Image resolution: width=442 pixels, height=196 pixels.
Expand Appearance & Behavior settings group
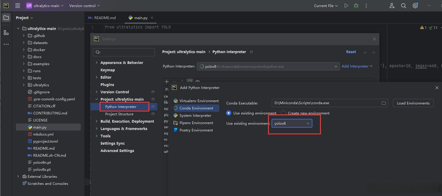(x=96, y=63)
